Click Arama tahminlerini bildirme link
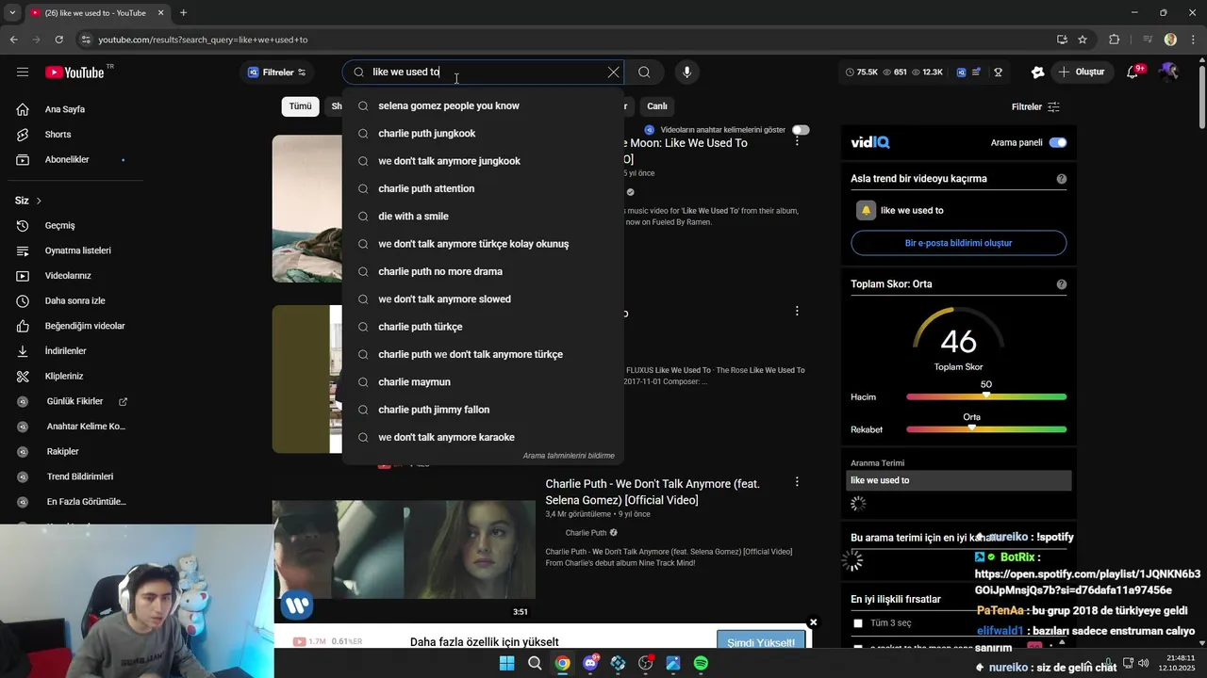The width and height of the screenshot is (1207, 678). tap(569, 456)
